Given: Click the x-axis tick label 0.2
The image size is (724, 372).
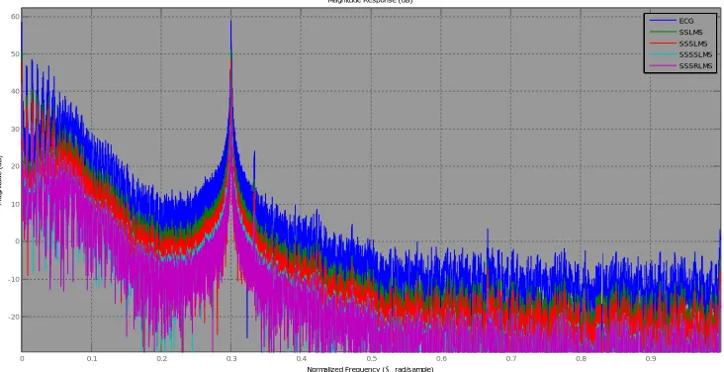Looking at the screenshot, I should (161, 358).
